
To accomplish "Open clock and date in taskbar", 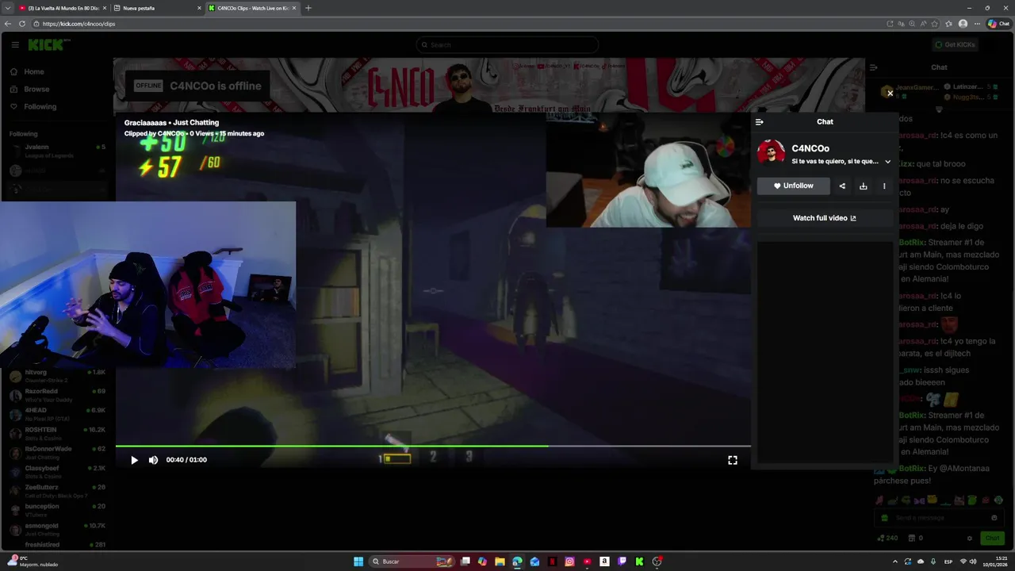I will click(x=994, y=561).
